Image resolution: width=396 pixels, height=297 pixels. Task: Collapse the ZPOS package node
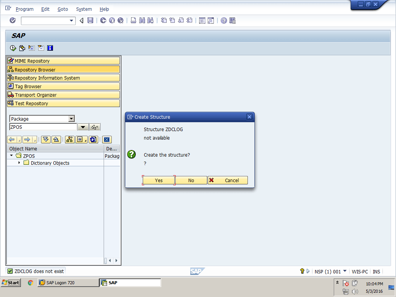pos(12,155)
